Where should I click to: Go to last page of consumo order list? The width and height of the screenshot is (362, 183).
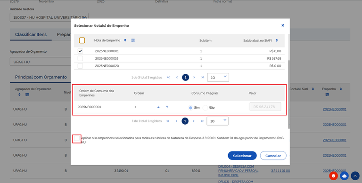tap(202, 121)
